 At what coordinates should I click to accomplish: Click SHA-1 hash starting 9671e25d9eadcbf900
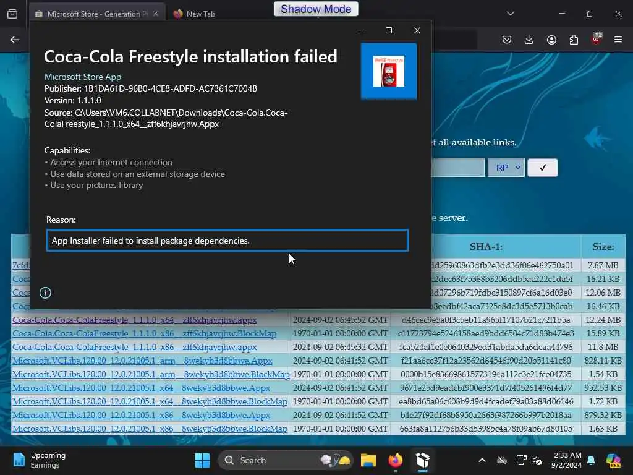(x=486, y=388)
